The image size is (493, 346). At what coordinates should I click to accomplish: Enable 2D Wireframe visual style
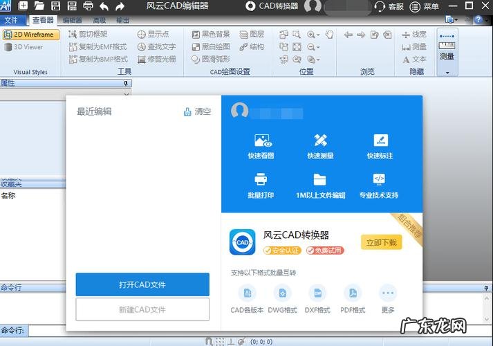tap(30, 35)
